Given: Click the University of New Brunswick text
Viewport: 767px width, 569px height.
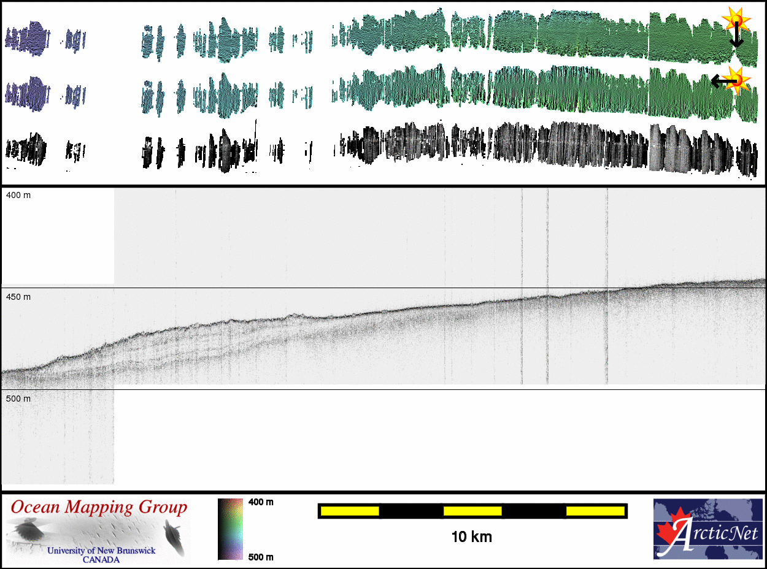Looking at the screenshot, I should (101, 551).
